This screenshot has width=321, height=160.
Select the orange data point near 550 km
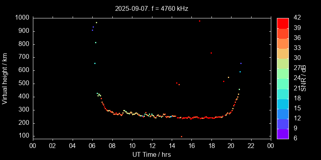tap(228, 77)
